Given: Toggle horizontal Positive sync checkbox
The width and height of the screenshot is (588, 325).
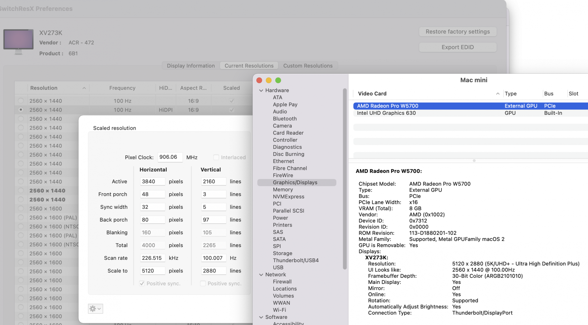Looking at the screenshot, I should coord(142,284).
